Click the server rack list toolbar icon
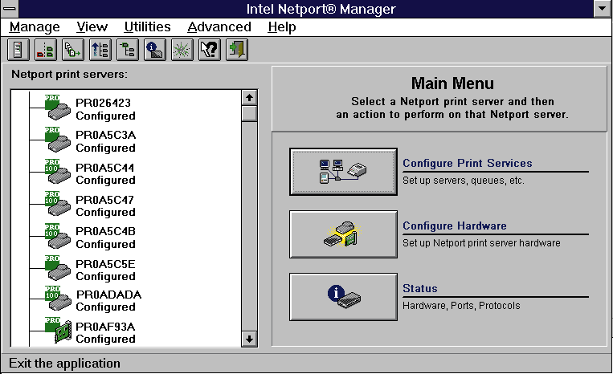Image resolution: width=613 pixels, height=374 pixels. tap(18, 50)
